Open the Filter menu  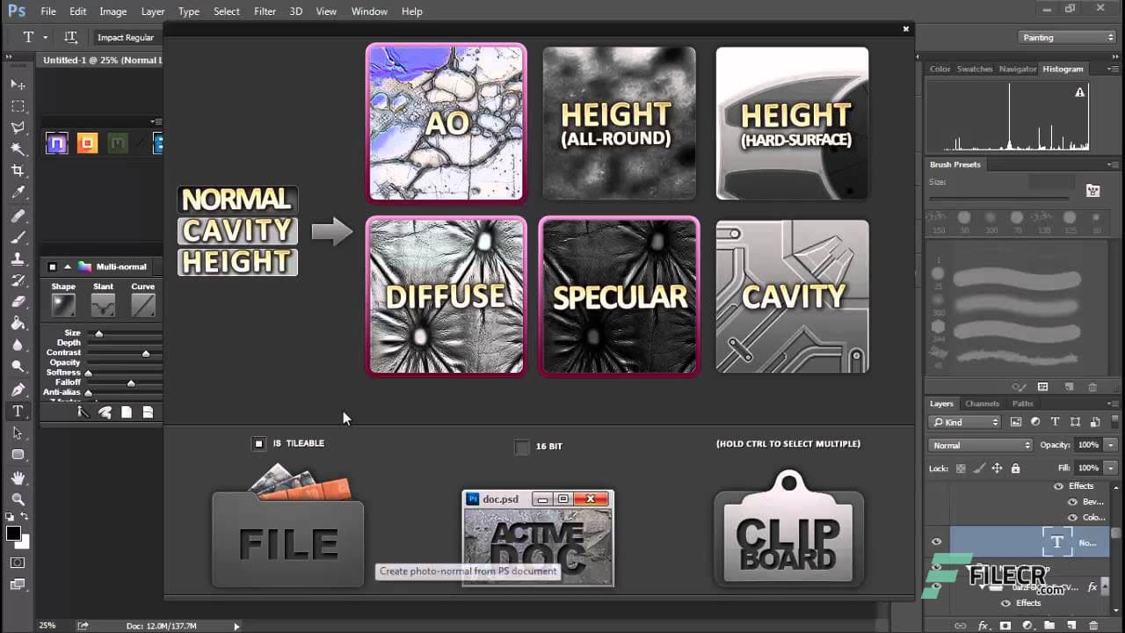(265, 11)
